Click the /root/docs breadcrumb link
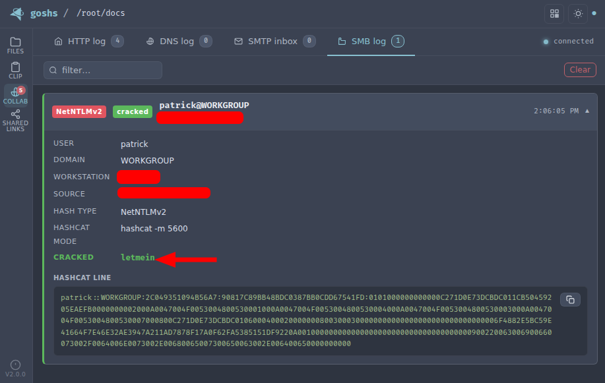The width and height of the screenshot is (605, 383). [x=100, y=13]
